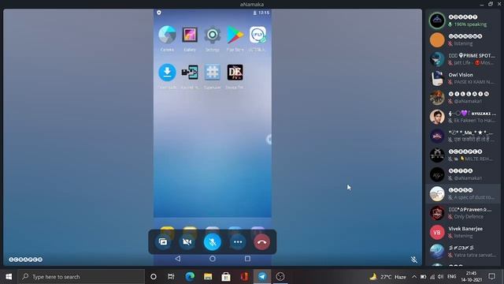Click the Owl Vision avatar picture
This screenshot has height=284, width=504.
[x=437, y=78]
